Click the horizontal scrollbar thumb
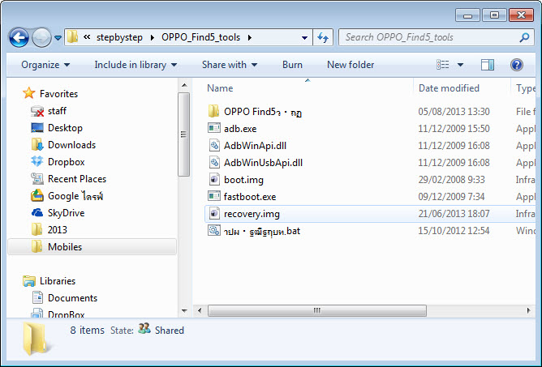542x367 pixels. pos(317,310)
